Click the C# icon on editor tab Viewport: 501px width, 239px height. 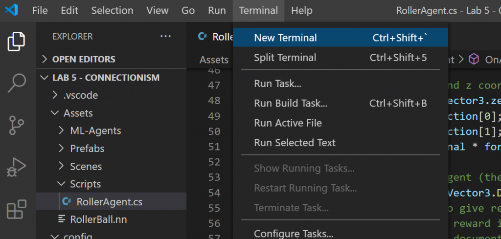click(x=202, y=36)
